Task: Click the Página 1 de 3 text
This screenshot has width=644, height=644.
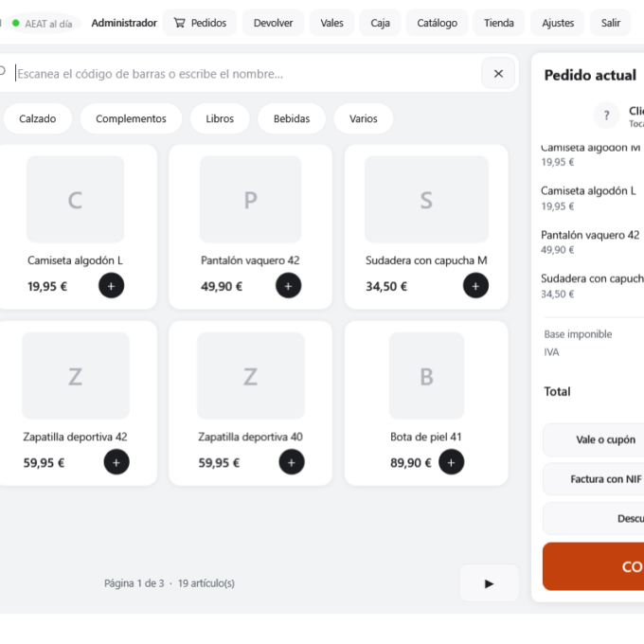Action: 134,583
